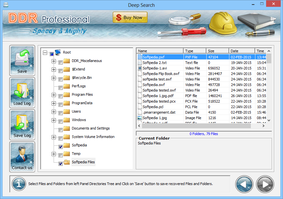
Task: Click the horizontal scrollbar left arrow
Action: 139,126
